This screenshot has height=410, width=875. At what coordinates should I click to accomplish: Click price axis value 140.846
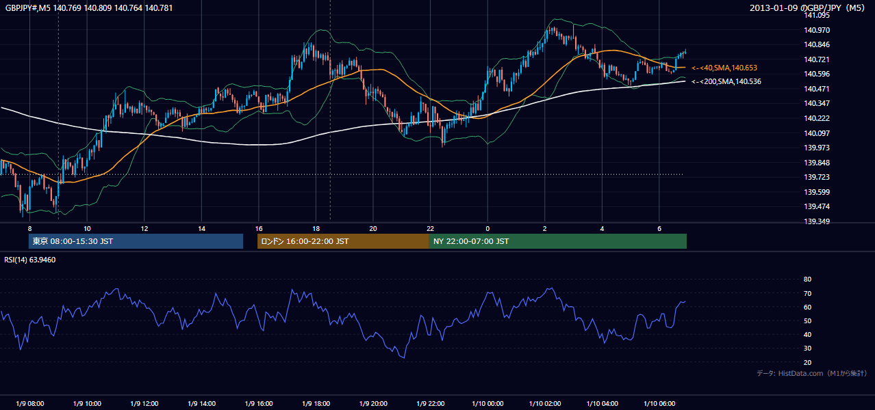(817, 44)
